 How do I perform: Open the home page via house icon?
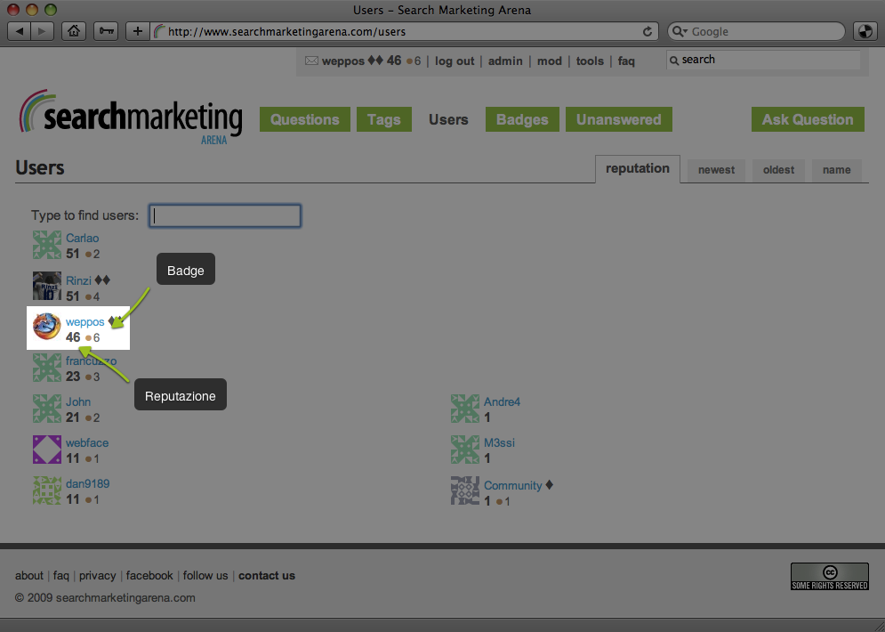point(73,31)
